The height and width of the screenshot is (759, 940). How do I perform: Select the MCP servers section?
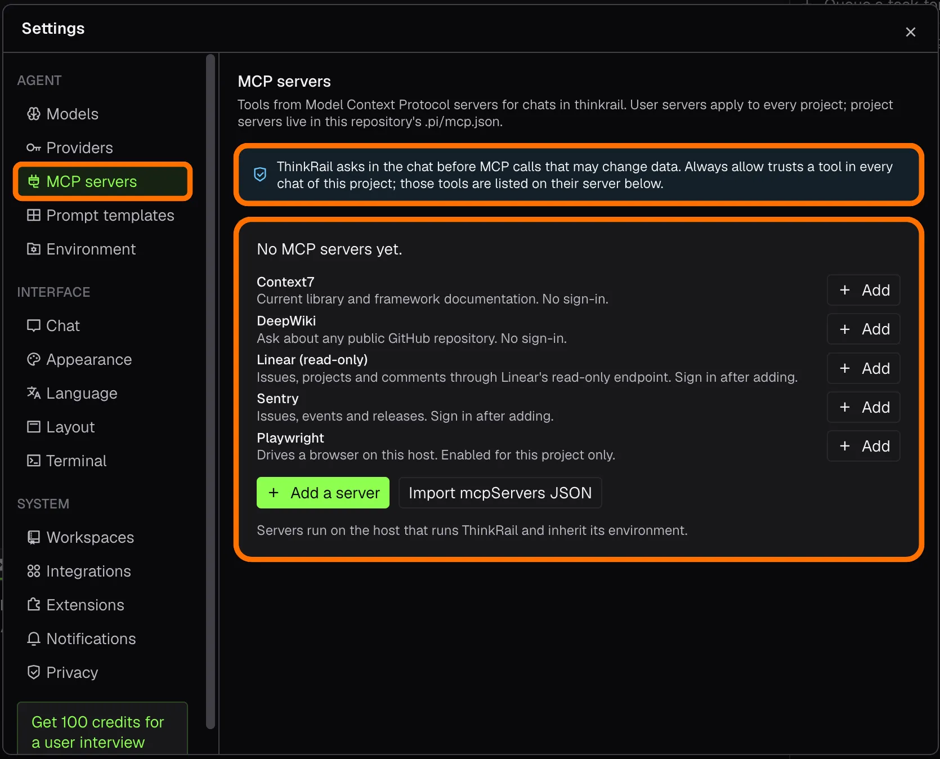coord(102,181)
